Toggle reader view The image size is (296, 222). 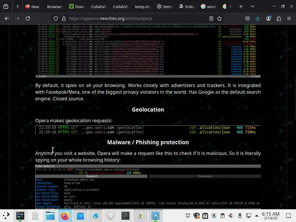click(x=211, y=18)
